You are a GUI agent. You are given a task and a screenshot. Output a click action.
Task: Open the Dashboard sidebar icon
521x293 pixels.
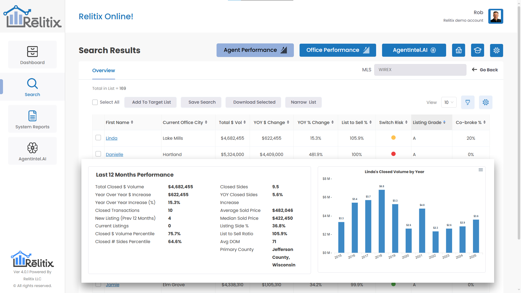point(32,52)
